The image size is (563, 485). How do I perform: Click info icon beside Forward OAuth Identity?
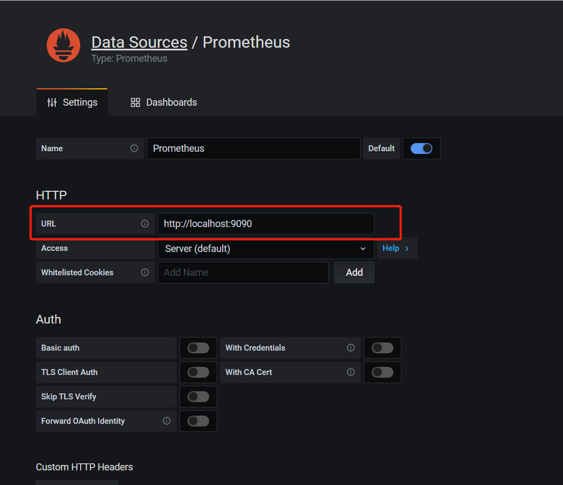(166, 421)
